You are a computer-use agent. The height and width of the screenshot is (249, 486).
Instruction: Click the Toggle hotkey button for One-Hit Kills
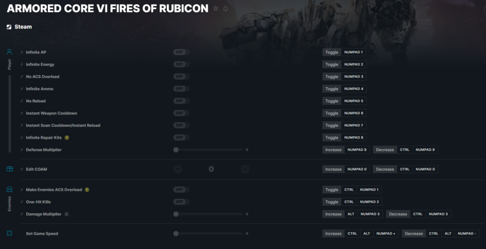(x=332, y=202)
